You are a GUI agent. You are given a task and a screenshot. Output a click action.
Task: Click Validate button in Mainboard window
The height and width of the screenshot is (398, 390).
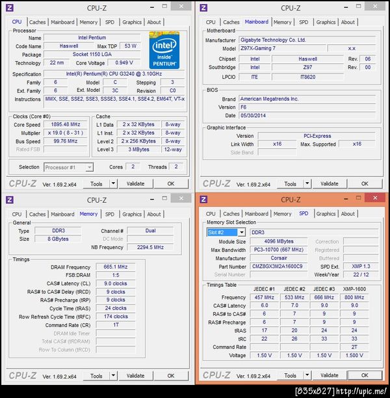pyautogui.click(x=330, y=184)
